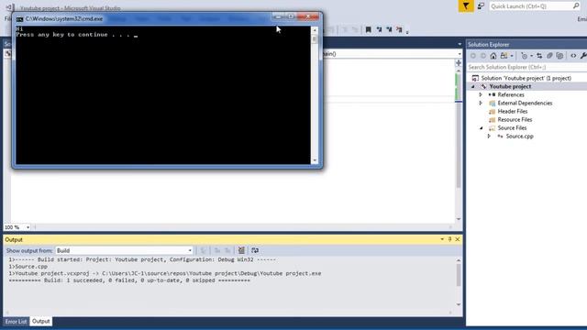The height and width of the screenshot is (330, 587).
Task: Click Clear All in Output toolbar
Action: (x=241, y=250)
